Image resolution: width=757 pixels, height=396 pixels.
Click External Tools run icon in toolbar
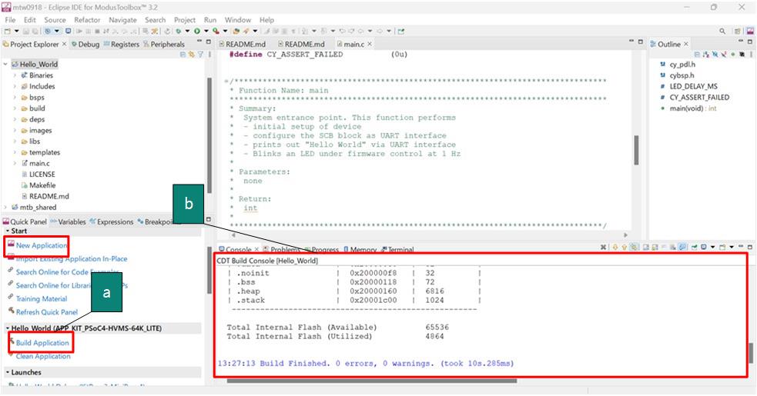pos(216,31)
